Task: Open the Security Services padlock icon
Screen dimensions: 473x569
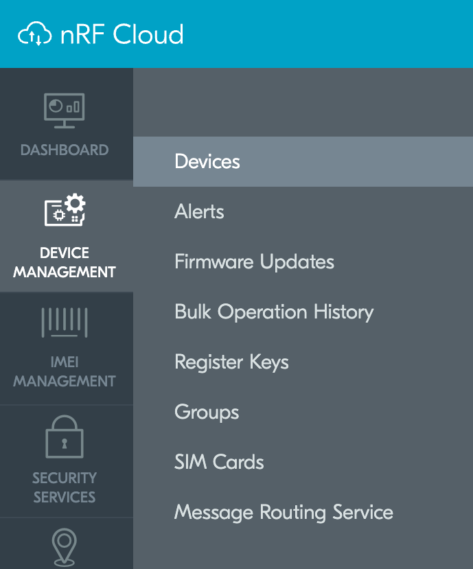Action: click(x=65, y=437)
